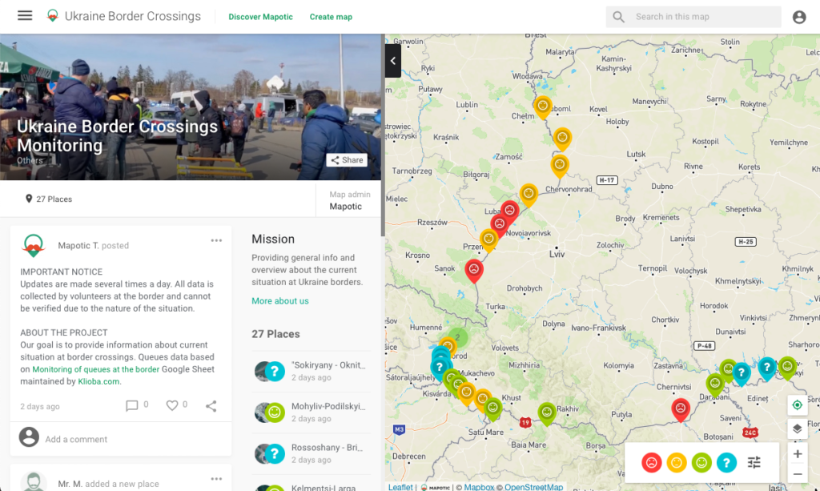Select the green marker near Rakhiv
Viewport: 820px width, 491px height.
[x=546, y=413]
